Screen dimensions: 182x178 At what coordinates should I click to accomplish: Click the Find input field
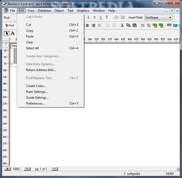(x=14, y=18)
